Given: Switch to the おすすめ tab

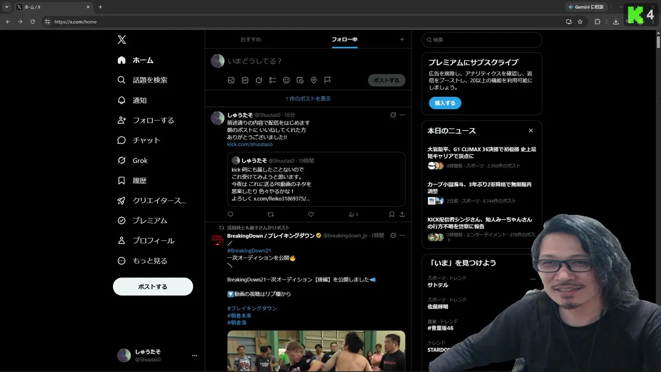Looking at the screenshot, I should point(250,39).
